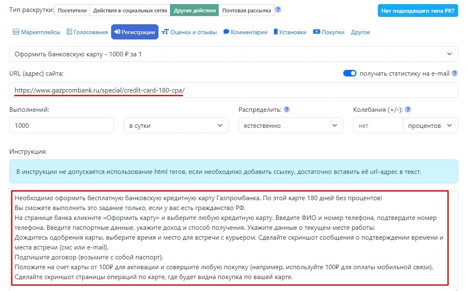The width and height of the screenshot is (468, 291).
Task: Open the 'процентов' units dropdown
Action: pos(430,126)
